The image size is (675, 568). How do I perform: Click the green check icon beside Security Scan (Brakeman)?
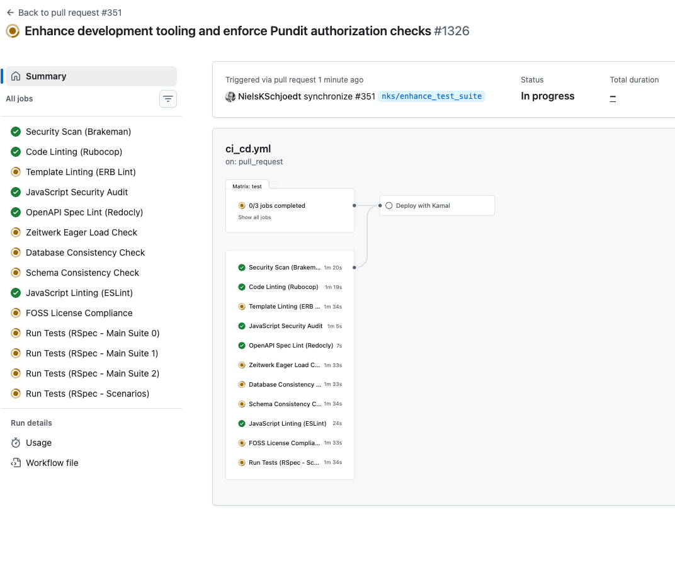pyautogui.click(x=15, y=132)
